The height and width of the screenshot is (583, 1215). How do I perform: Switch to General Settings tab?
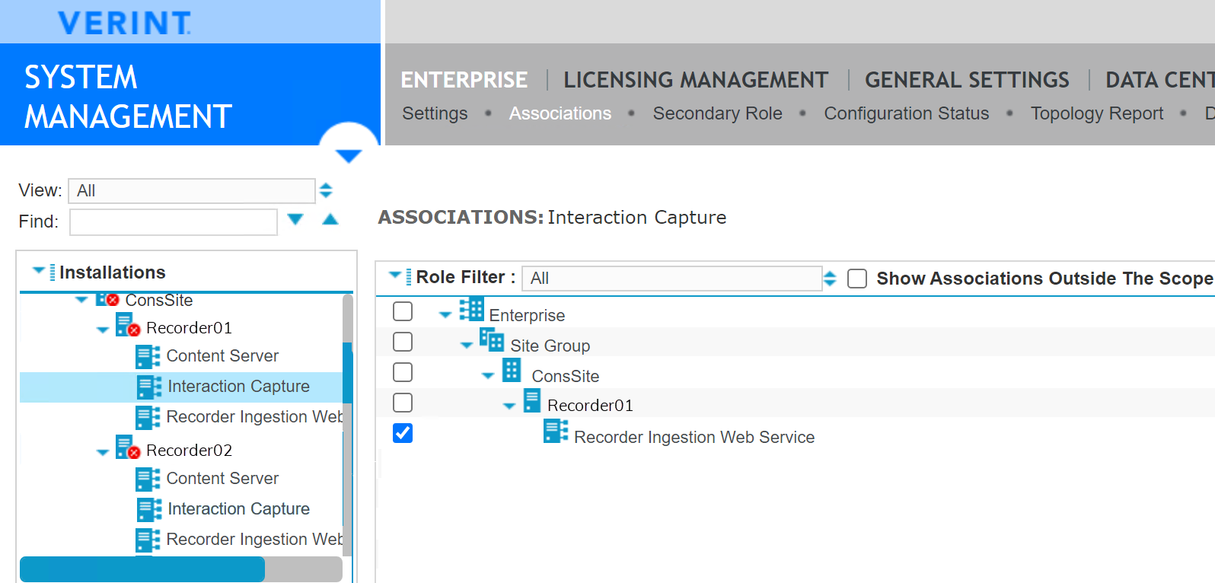967,80
